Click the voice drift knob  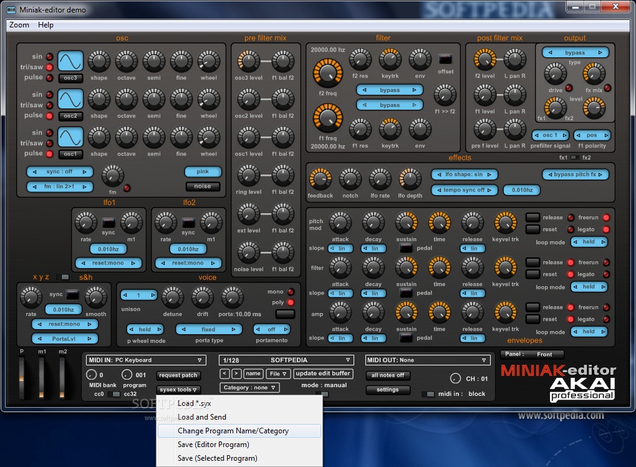coord(203,297)
